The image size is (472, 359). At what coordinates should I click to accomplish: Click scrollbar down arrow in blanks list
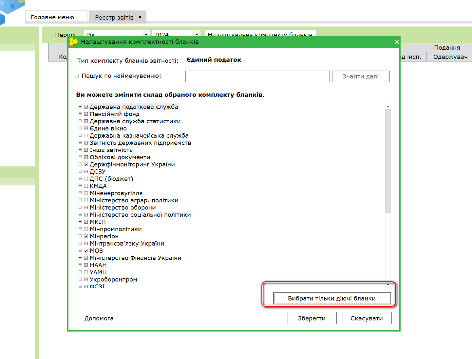pyautogui.click(x=388, y=285)
